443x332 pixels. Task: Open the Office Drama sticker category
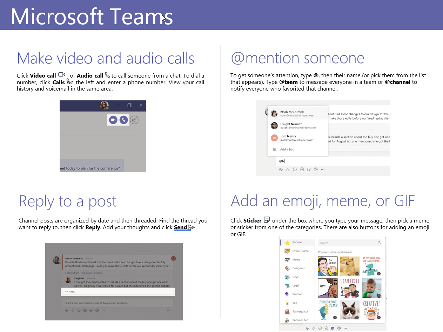297,251
